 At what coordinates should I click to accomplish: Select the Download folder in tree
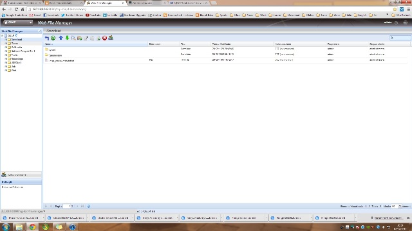17,40
